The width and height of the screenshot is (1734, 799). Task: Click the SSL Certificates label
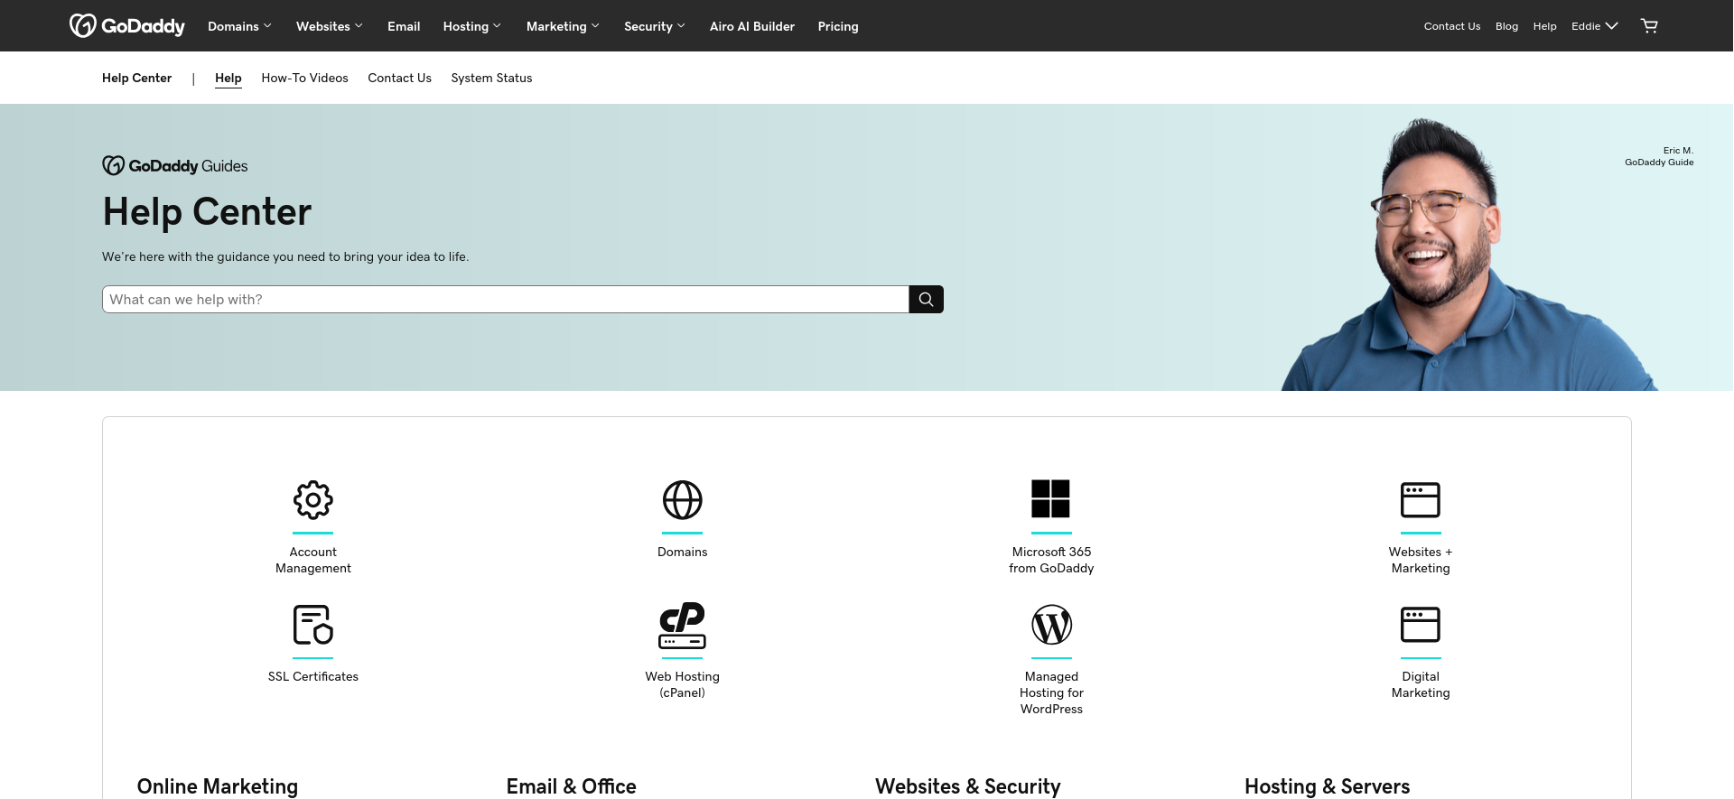pos(313,676)
